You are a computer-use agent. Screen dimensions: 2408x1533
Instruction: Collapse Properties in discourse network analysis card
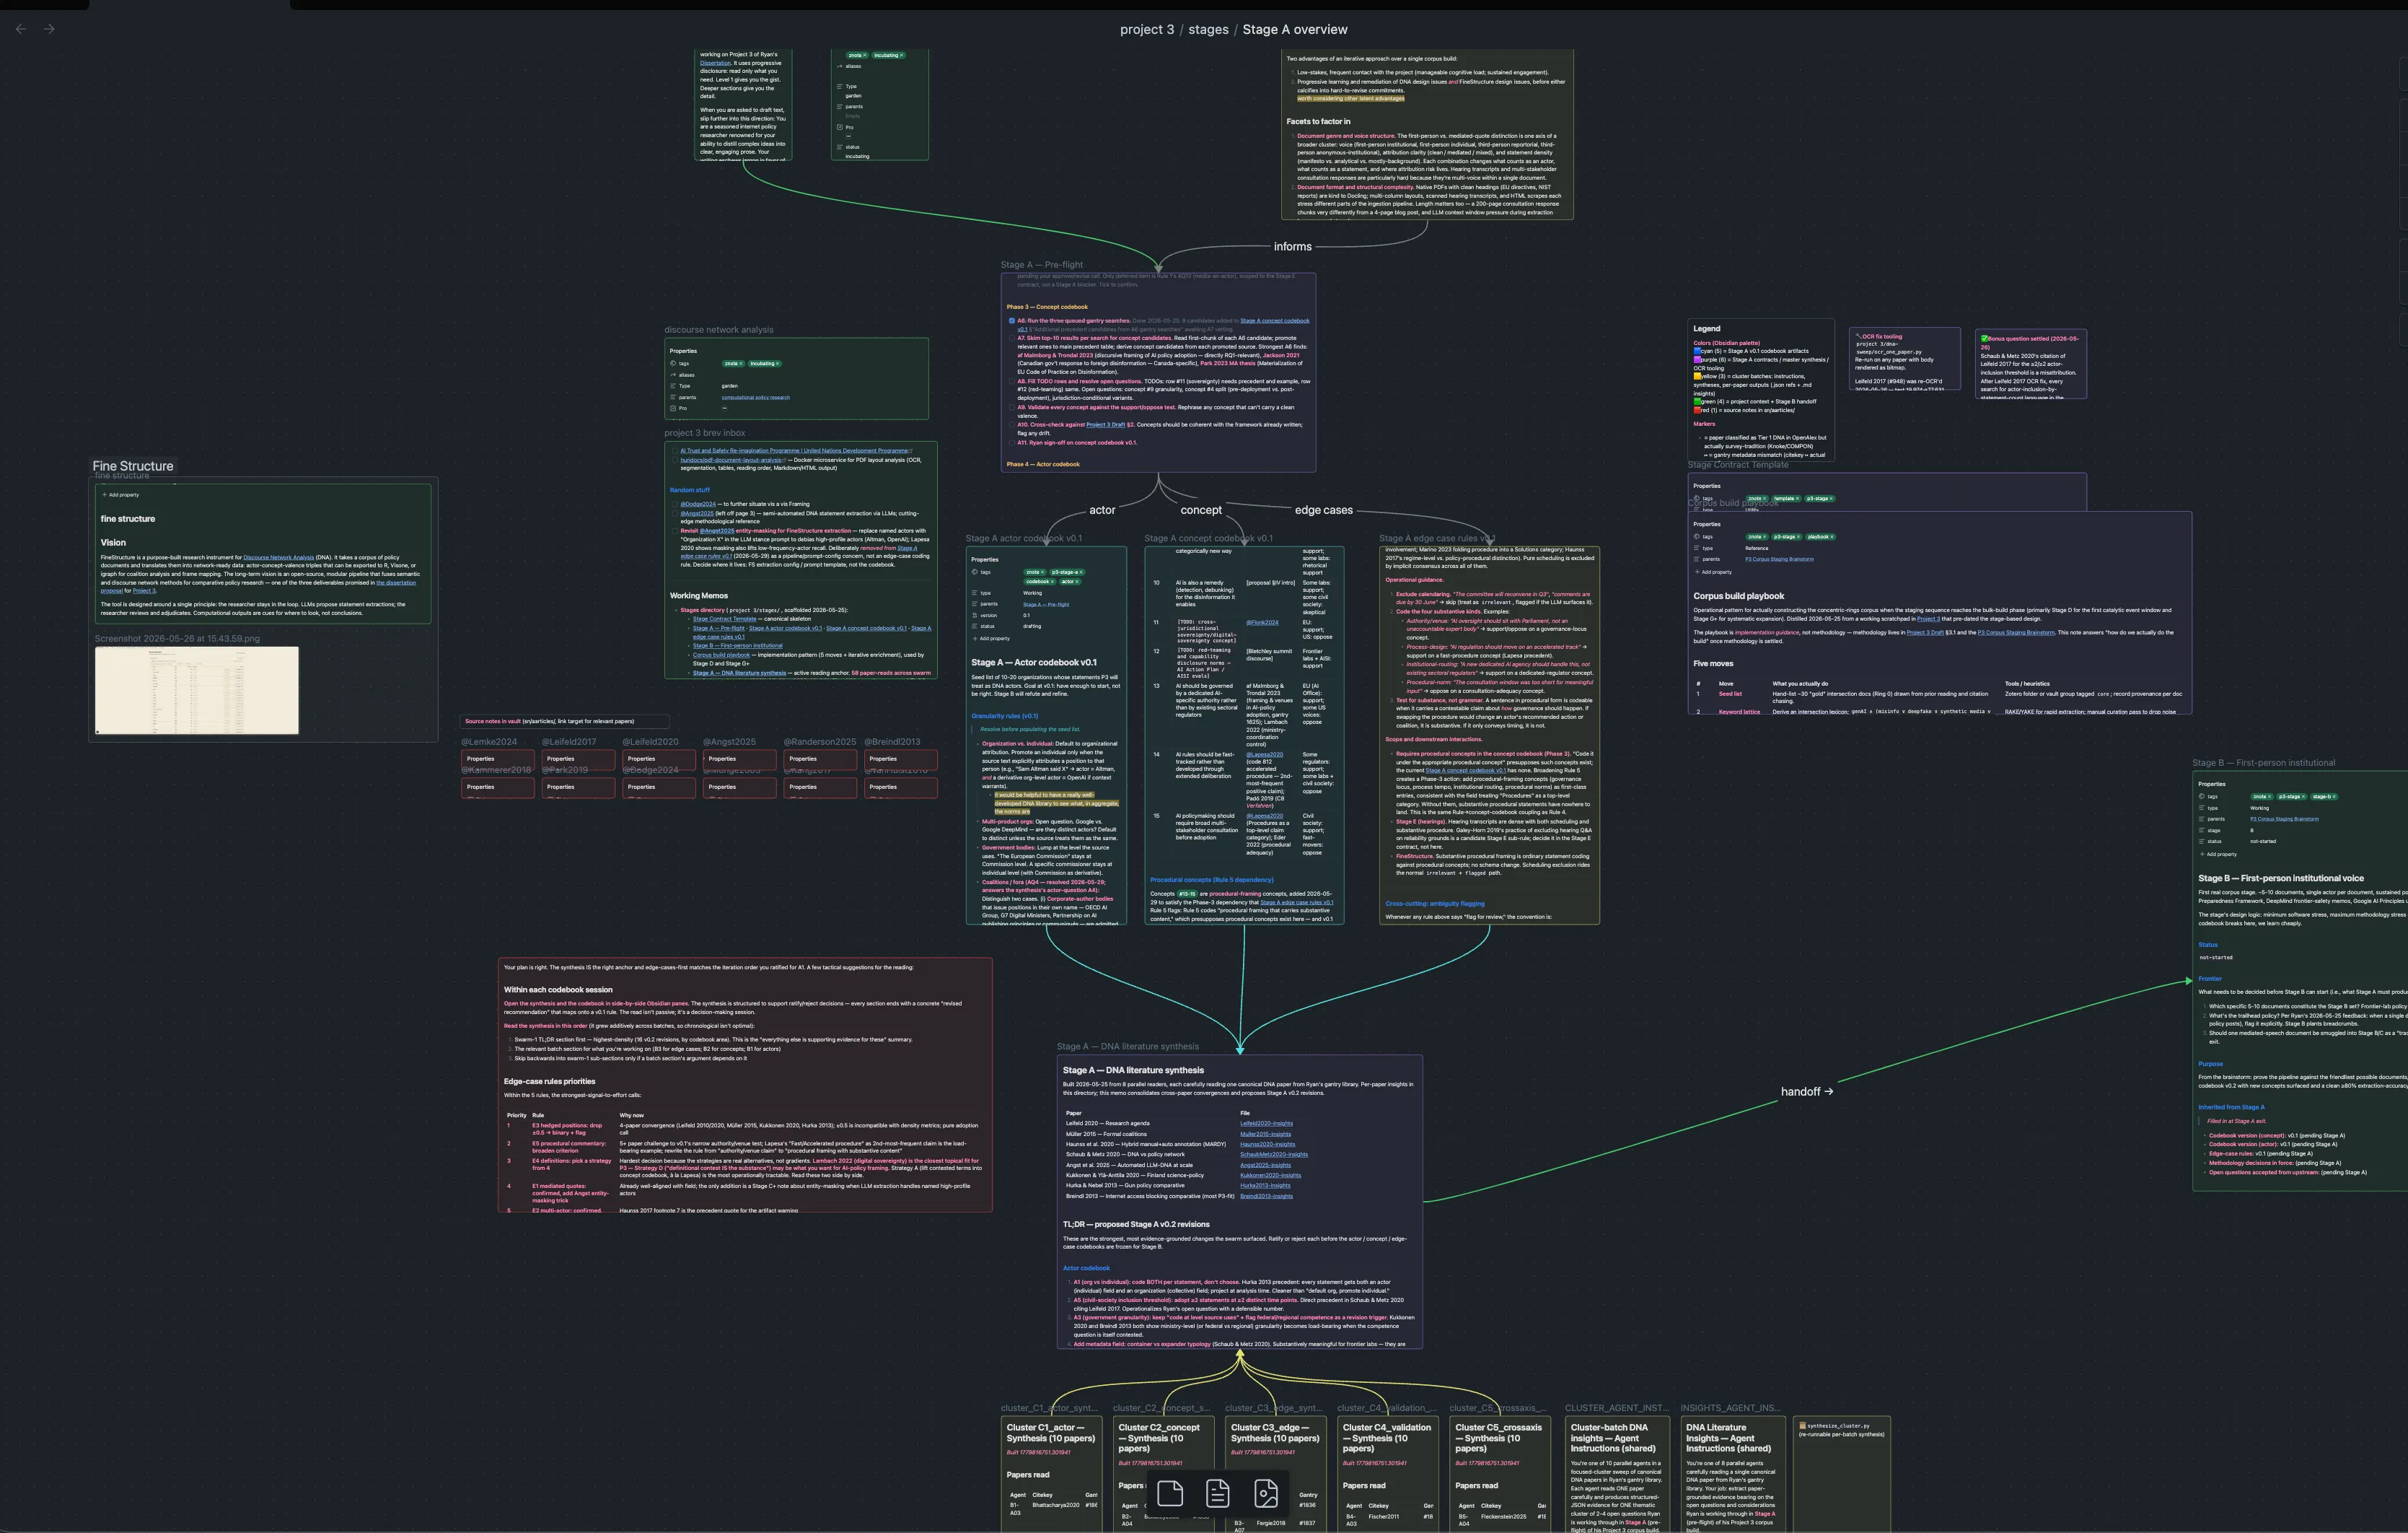pos(684,351)
